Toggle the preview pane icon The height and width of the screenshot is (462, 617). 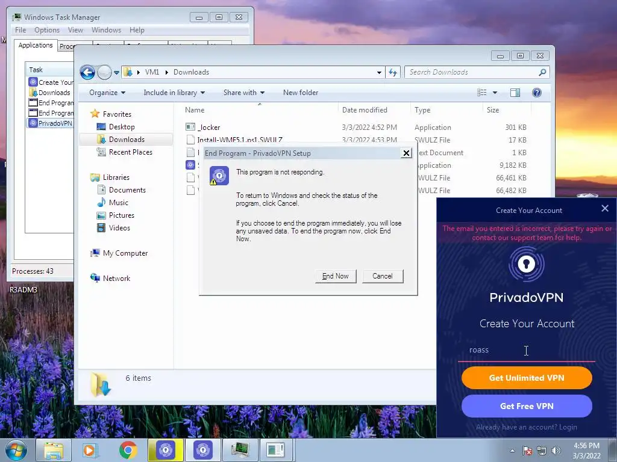pyautogui.click(x=515, y=93)
